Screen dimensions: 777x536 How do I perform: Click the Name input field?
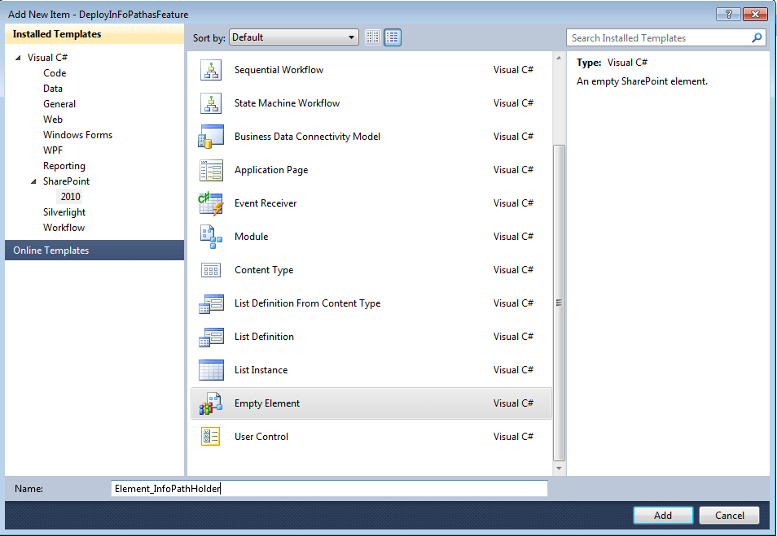click(x=330, y=489)
